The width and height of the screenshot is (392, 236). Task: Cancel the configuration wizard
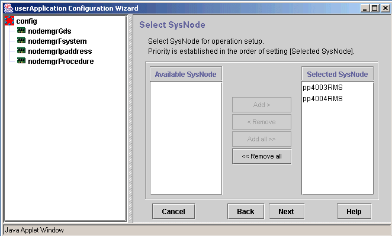[x=173, y=212]
